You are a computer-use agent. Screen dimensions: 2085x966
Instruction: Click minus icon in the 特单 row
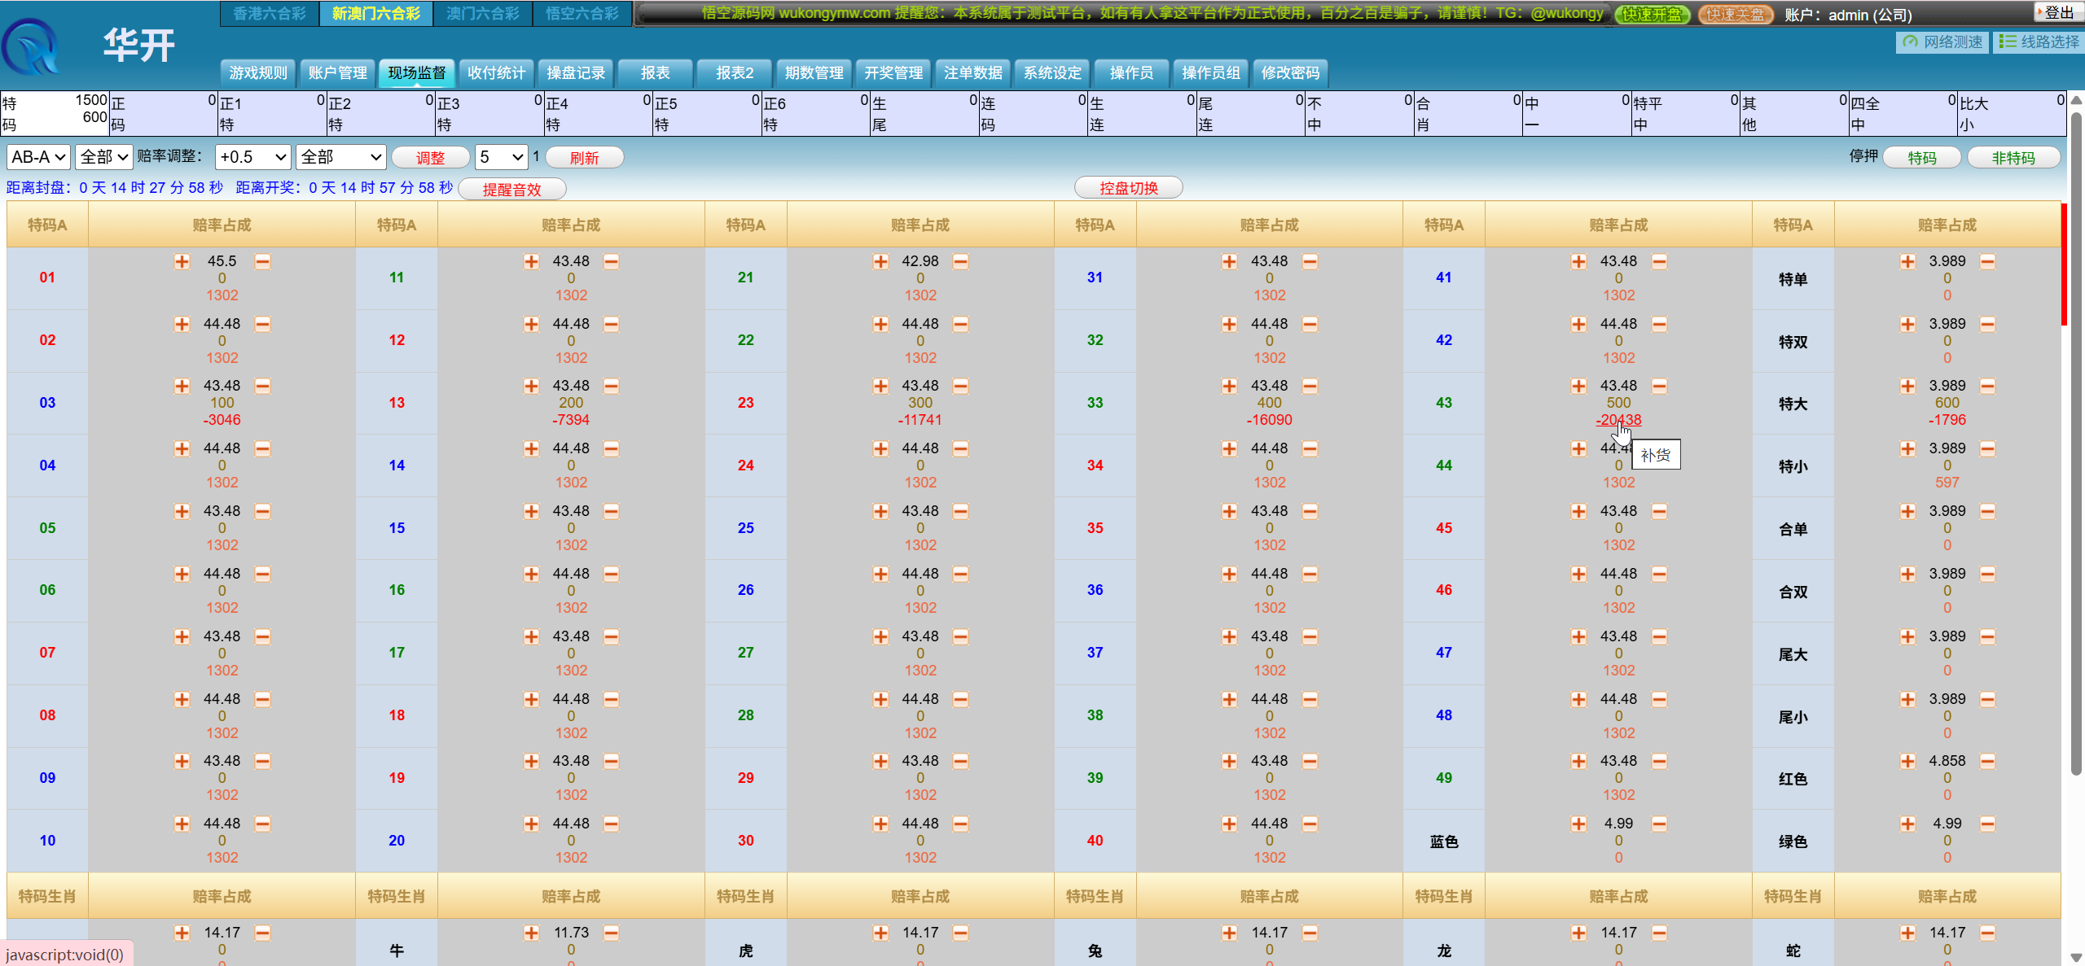[1987, 261]
